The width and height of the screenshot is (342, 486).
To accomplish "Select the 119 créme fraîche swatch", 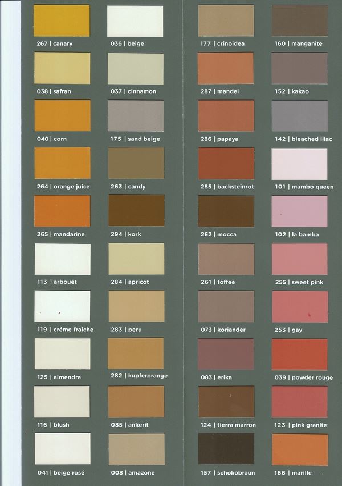I will click(x=62, y=306).
